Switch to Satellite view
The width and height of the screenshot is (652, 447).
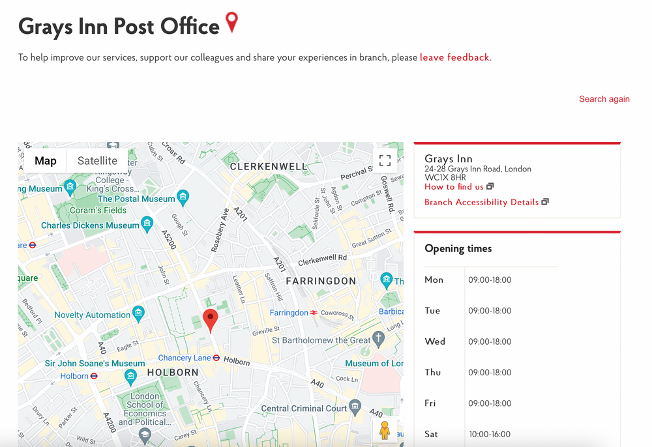(97, 161)
